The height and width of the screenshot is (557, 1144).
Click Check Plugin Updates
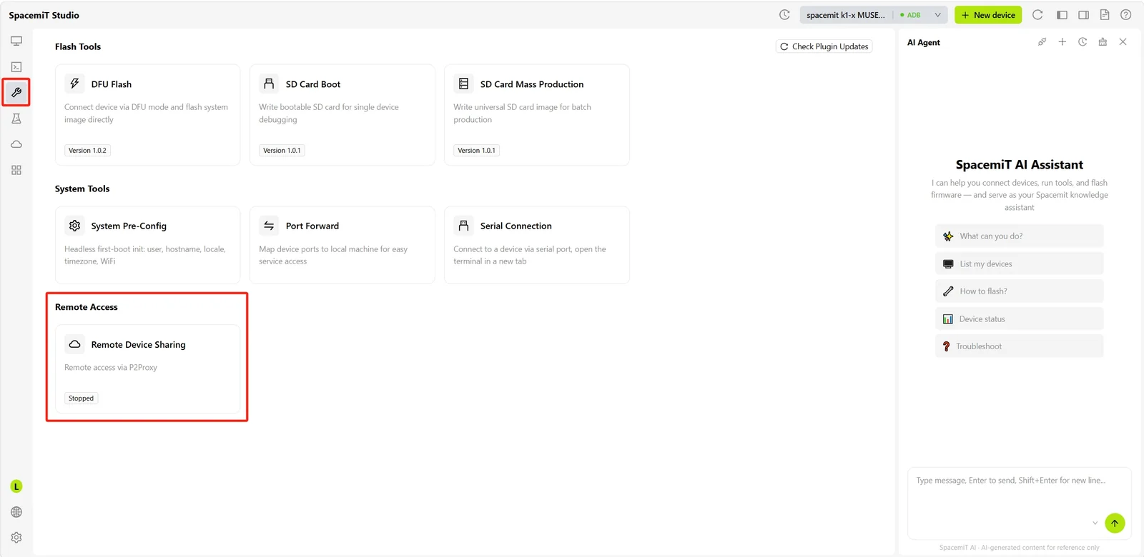[824, 46]
